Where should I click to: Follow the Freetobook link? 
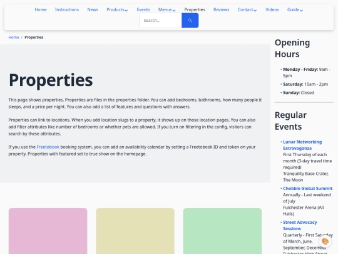48,147
